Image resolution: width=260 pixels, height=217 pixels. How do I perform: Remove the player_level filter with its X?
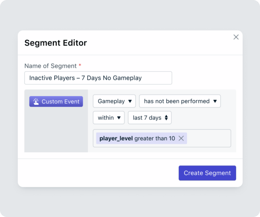(181, 138)
